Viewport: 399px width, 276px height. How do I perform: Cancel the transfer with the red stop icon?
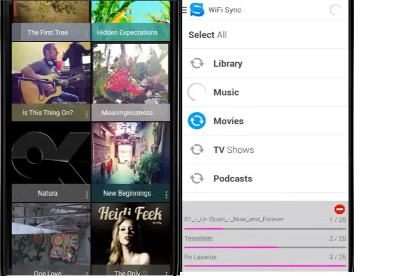pos(340,209)
